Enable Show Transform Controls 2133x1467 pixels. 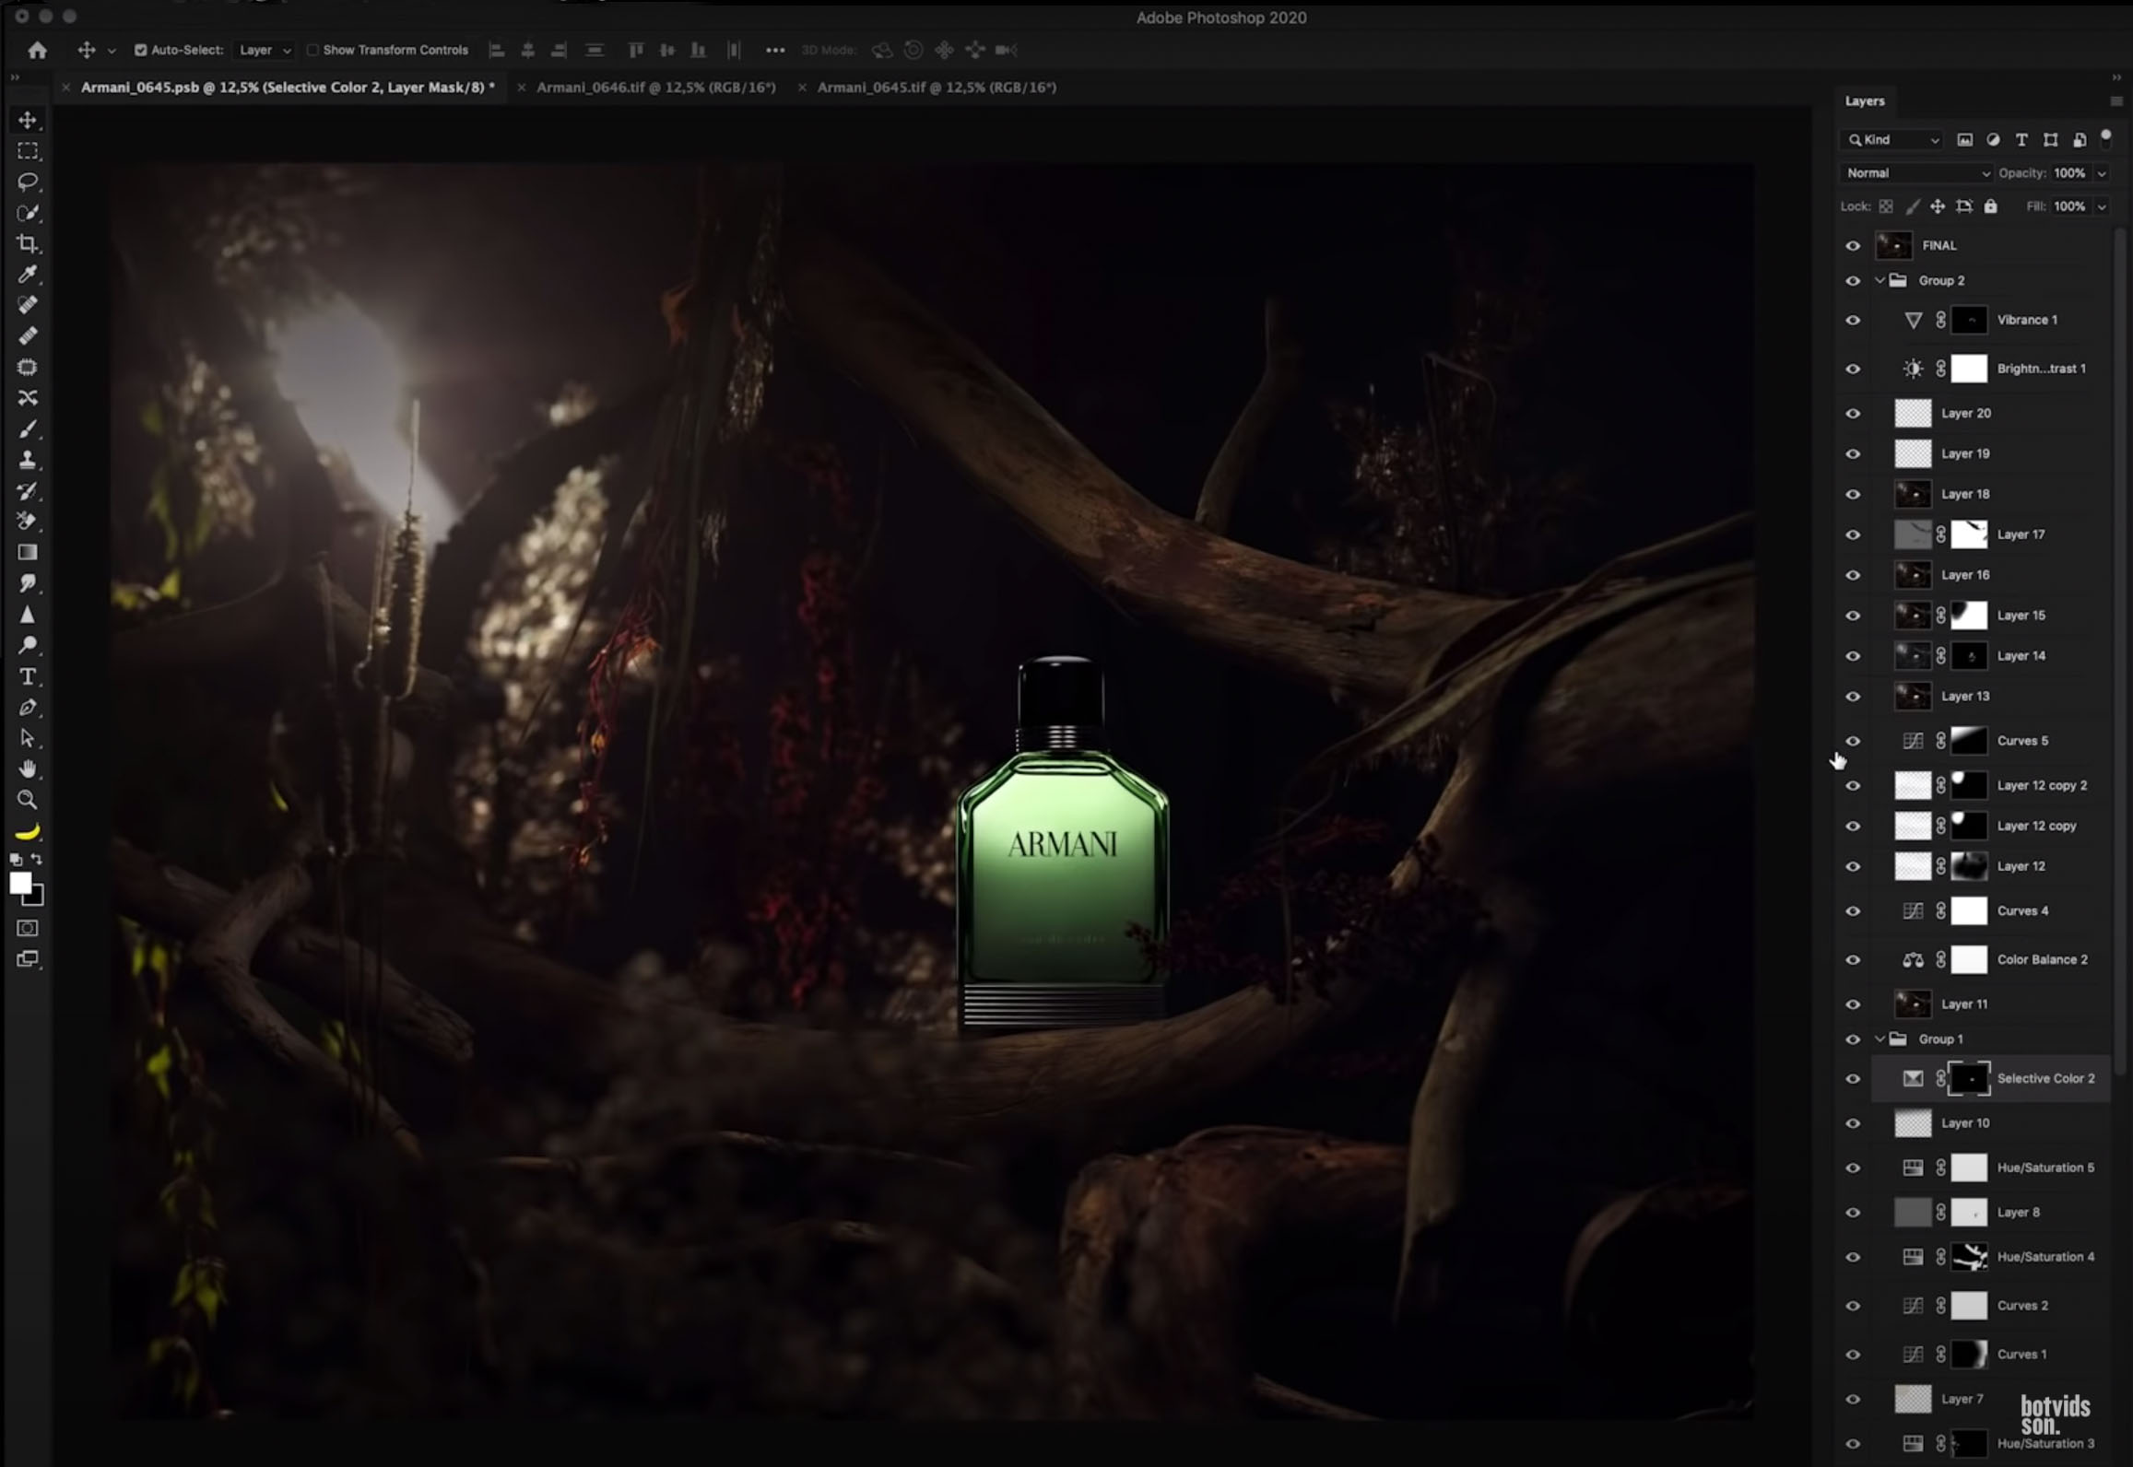(313, 51)
